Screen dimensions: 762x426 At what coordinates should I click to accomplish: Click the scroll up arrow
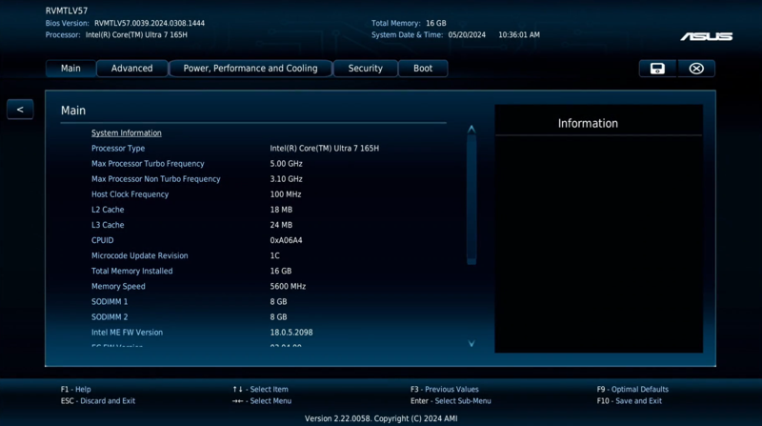[471, 129]
